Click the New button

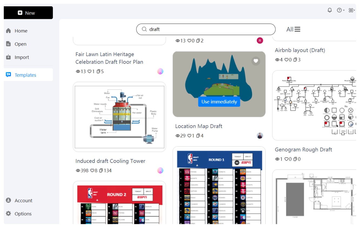pos(28,13)
